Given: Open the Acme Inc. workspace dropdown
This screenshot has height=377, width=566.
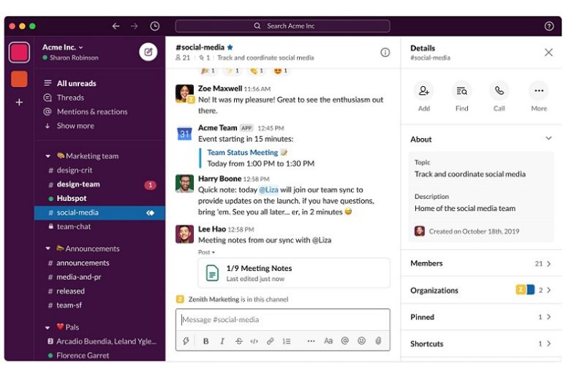Looking at the screenshot, I should pyautogui.click(x=63, y=47).
